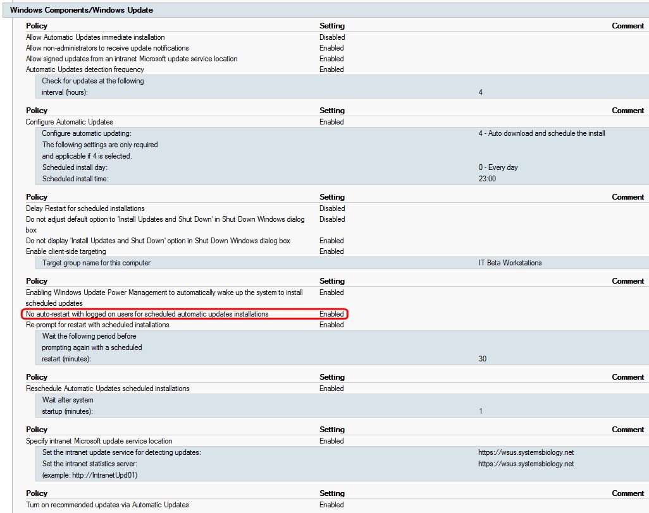
Task: Select 'Allow signed updates from an intranet' policy
Action: (132, 59)
